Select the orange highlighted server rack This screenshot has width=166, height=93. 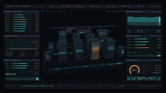(x=95, y=49)
